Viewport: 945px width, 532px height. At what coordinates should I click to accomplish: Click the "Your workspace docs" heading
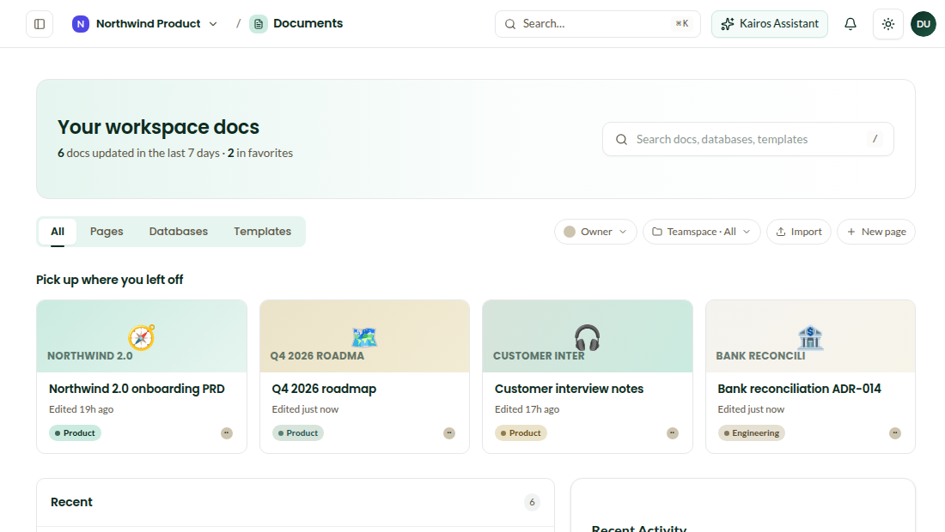(x=159, y=127)
